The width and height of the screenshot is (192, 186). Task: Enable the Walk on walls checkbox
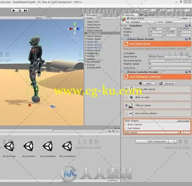coord(126,97)
